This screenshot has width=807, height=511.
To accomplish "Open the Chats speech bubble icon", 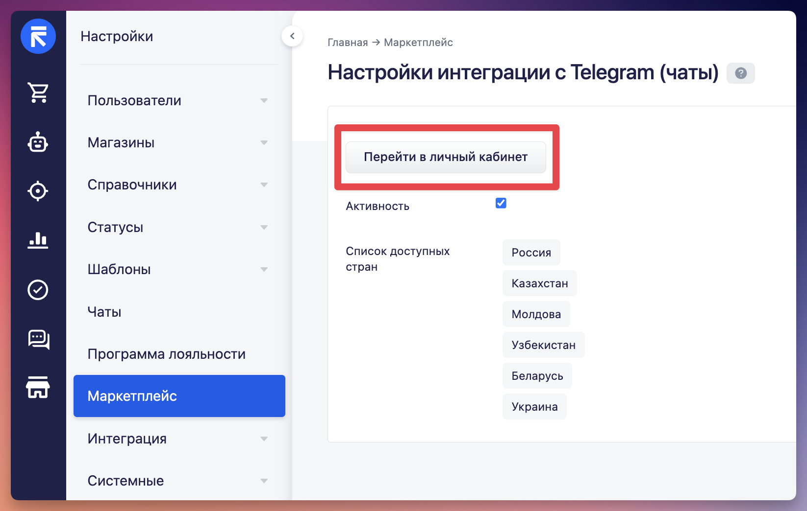I will [39, 339].
